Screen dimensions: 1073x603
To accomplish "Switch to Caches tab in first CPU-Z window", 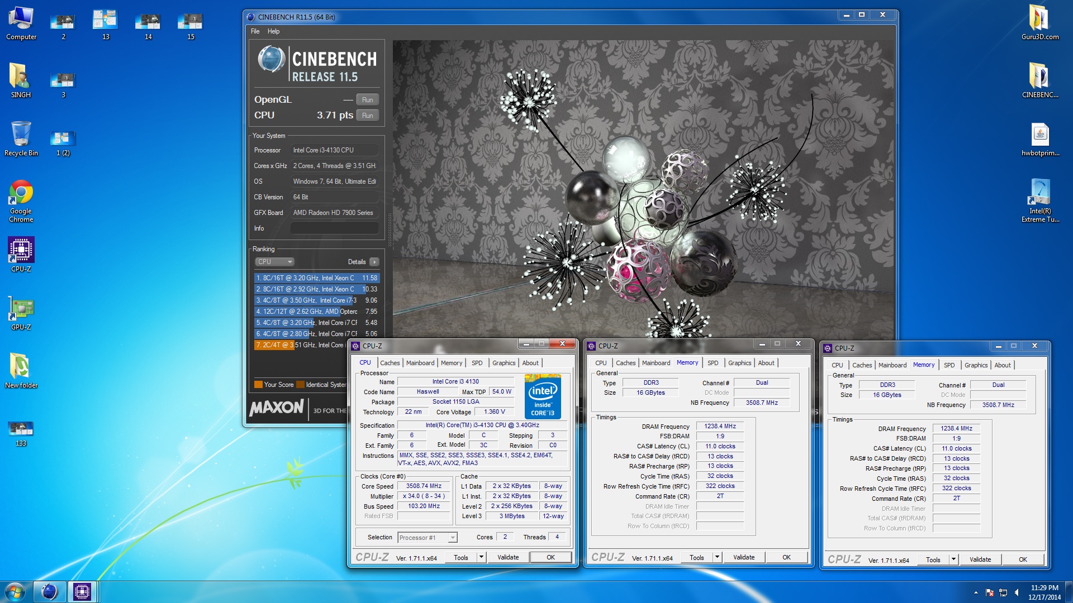I will point(390,363).
